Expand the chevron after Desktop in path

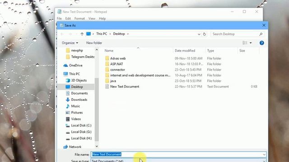click(x=128, y=34)
